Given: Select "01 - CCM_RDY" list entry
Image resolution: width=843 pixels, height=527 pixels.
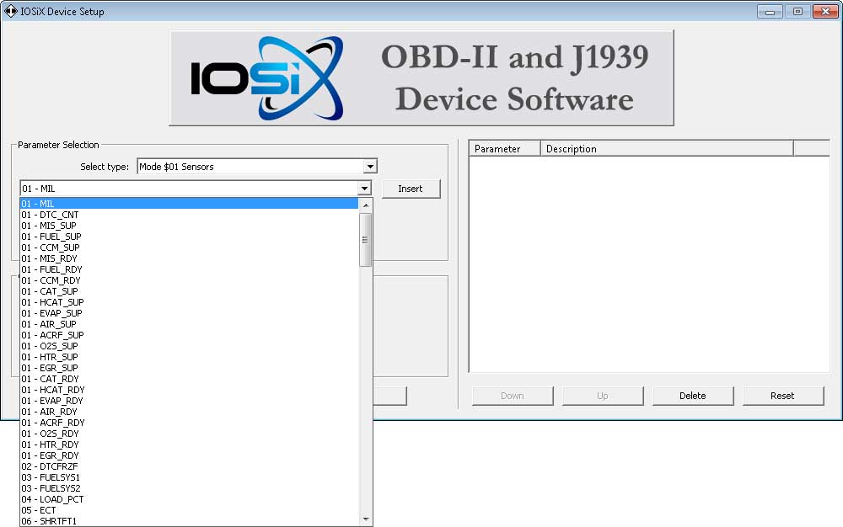Looking at the screenshot, I should coord(189,280).
